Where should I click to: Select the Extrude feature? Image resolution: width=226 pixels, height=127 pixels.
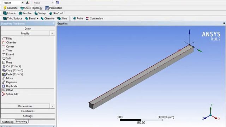[10, 13]
